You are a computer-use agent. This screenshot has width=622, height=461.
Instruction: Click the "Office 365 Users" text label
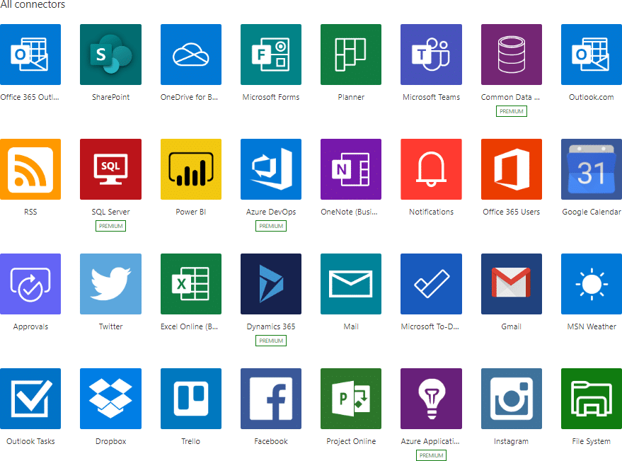click(x=512, y=212)
